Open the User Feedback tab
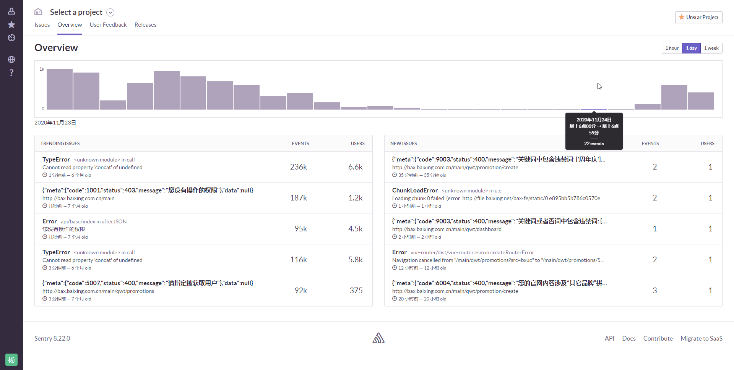The height and width of the screenshot is (370, 734). coord(108,25)
